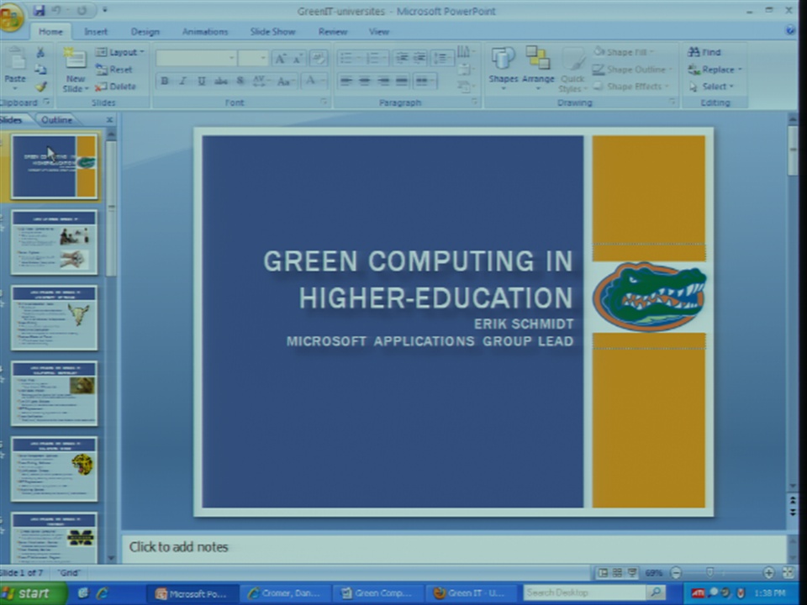Image resolution: width=807 pixels, height=605 pixels.
Task: Click Find in Editing group
Action: pyautogui.click(x=704, y=52)
